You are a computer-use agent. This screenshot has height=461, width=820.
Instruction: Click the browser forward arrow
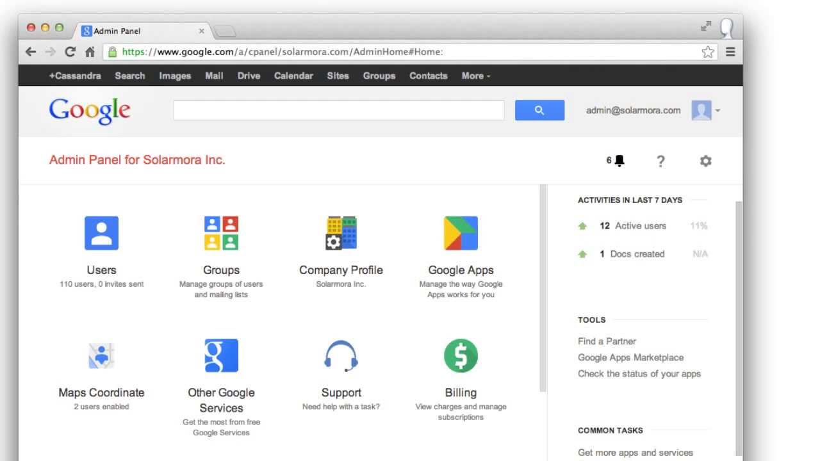(50, 52)
